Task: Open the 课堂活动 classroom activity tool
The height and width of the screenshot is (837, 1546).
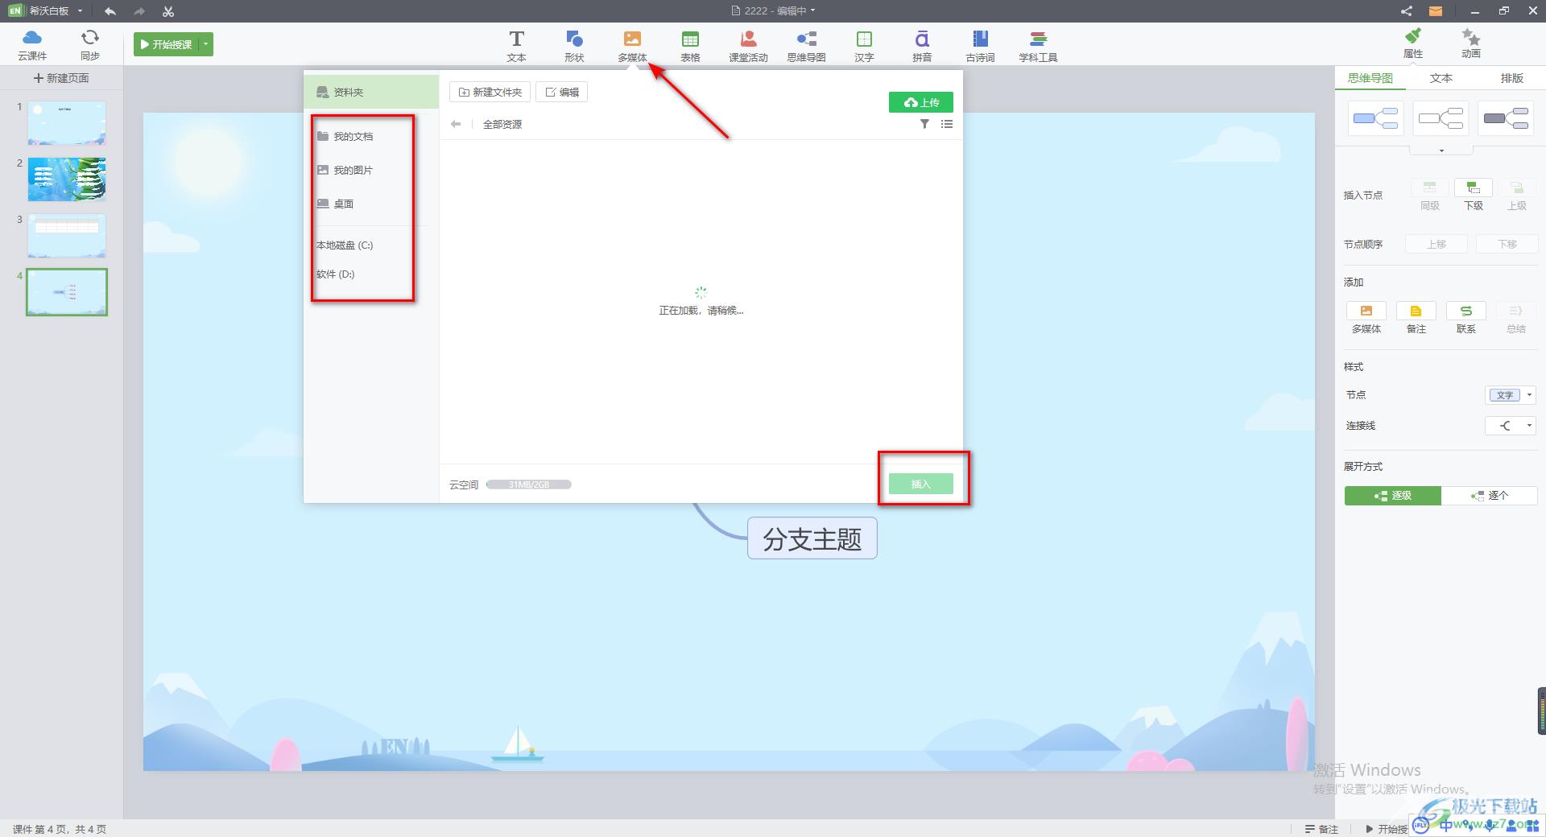Action: pyautogui.click(x=748, y=46)
